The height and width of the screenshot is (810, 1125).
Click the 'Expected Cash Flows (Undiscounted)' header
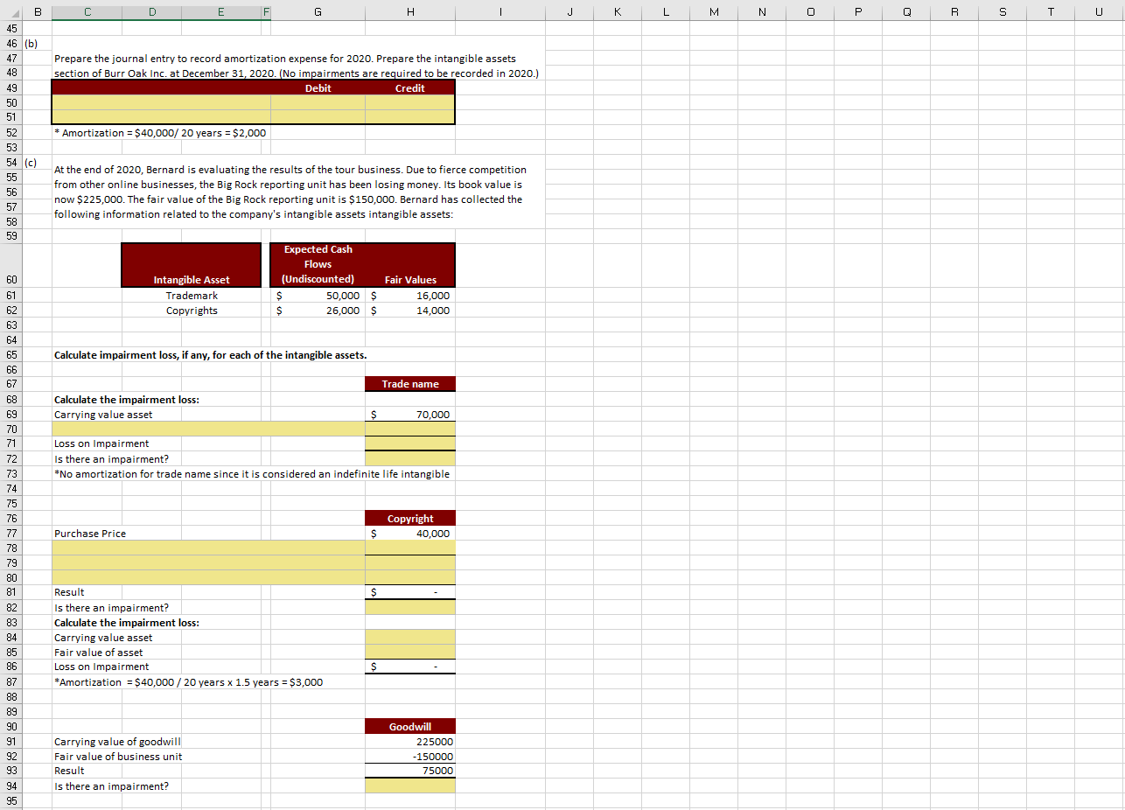(x=318, y=265)
